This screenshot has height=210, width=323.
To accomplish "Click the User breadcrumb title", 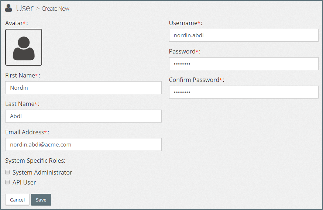I will coord(25,8).
